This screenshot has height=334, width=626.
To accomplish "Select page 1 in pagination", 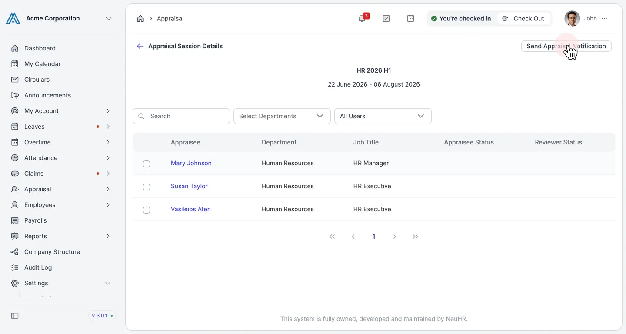I will (x=374, y=237).
